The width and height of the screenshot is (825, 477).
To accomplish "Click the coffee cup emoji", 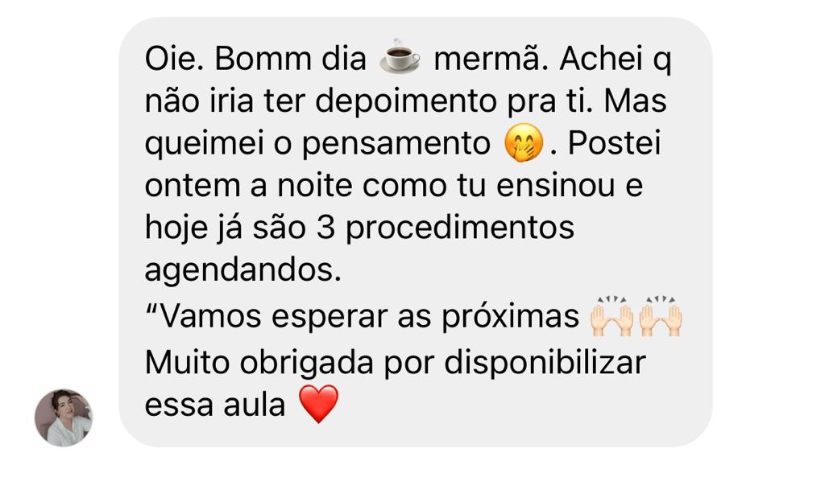I will [400, 57].
